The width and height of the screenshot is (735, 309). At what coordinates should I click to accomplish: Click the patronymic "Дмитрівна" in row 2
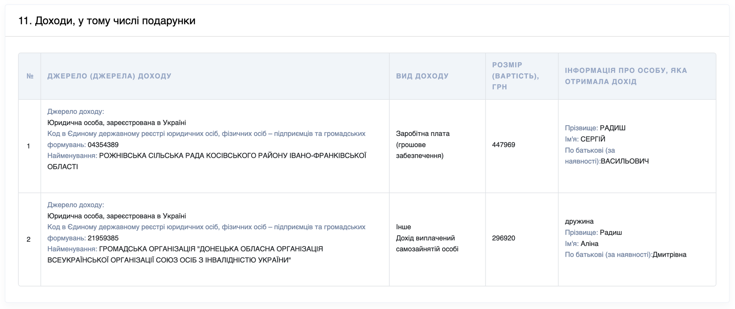pos(669,255)
